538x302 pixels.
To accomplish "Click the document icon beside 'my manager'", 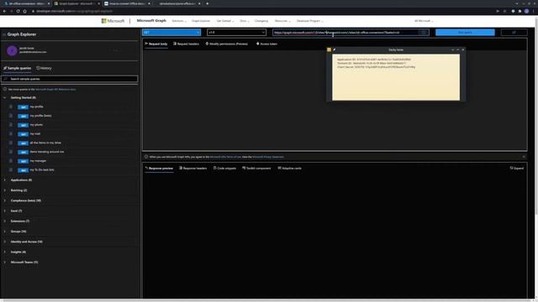I will coord(11,160).
